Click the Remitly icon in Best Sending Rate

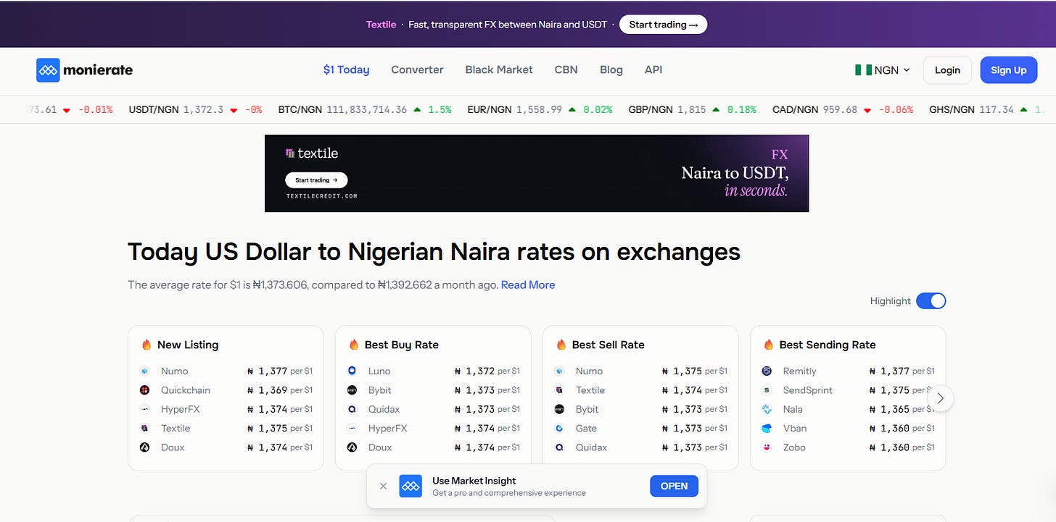[x=767, y=371]
